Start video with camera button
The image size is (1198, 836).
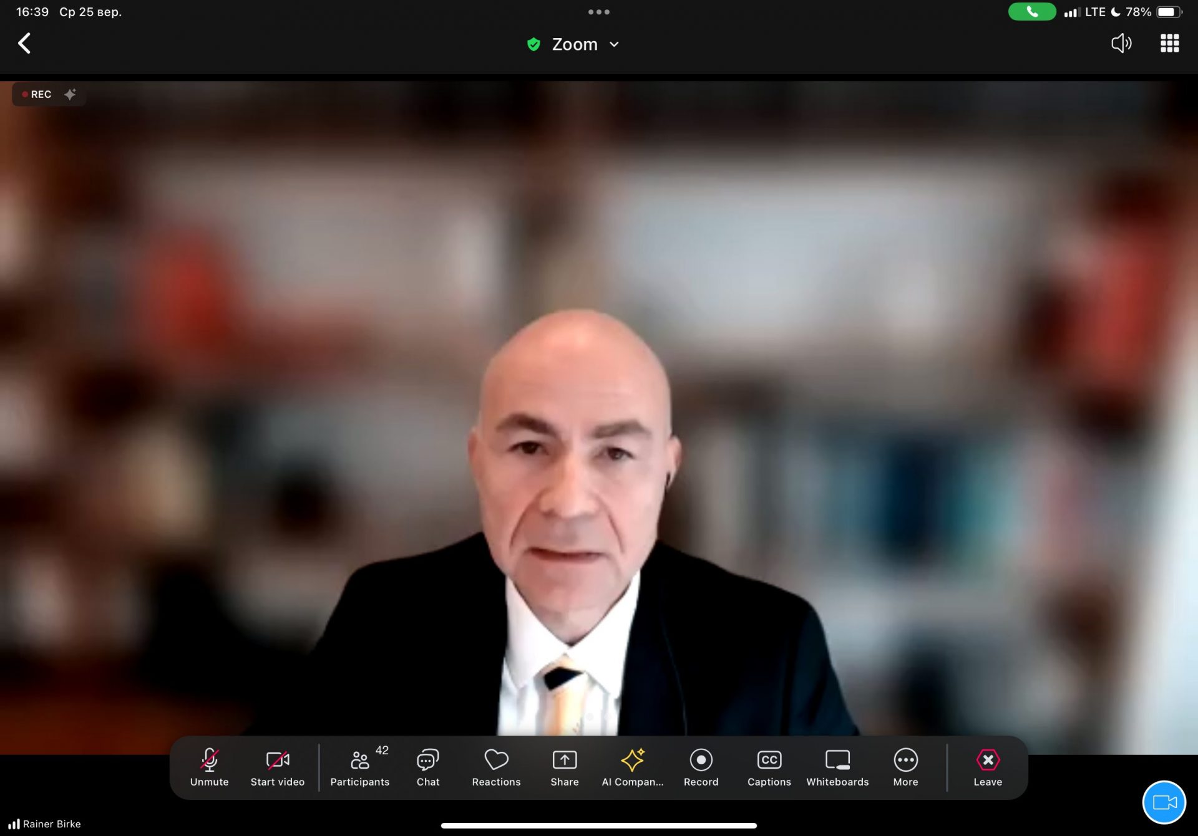(278, 767)
